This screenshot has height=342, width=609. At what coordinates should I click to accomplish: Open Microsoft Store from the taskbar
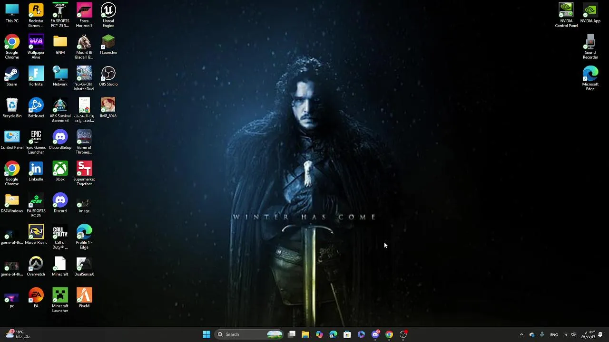347,334
